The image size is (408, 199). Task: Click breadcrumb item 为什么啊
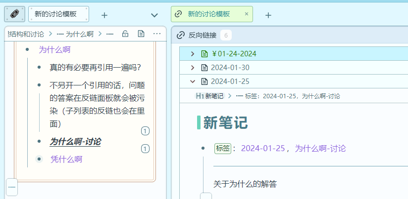79,34
